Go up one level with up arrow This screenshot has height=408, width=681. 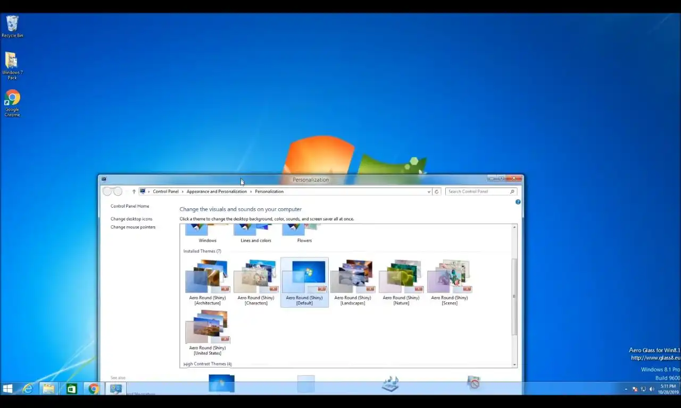tap(134, 191)
